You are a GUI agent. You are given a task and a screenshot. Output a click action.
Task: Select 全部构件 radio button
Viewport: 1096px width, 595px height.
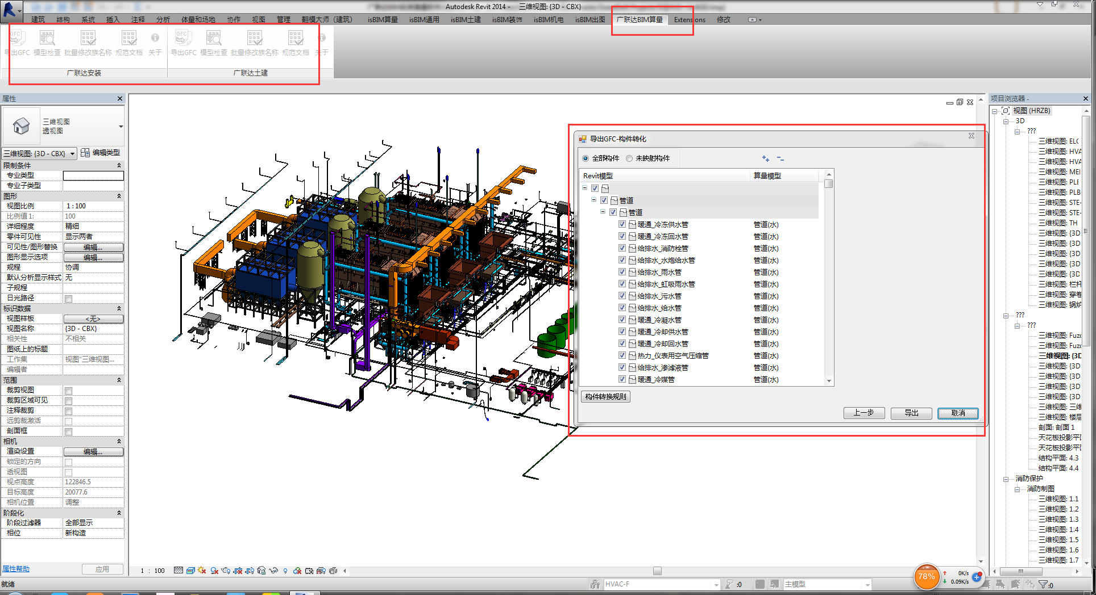click(x=586, y=158)
